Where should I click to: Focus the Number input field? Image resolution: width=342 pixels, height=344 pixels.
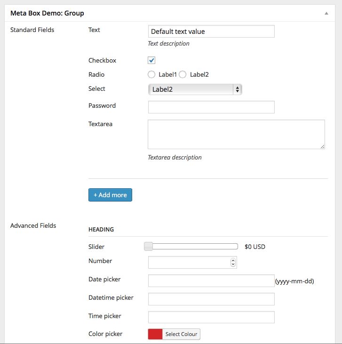point(189,263)
